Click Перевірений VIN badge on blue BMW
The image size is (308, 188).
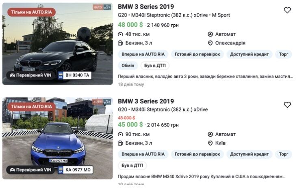tap(30, 170)
